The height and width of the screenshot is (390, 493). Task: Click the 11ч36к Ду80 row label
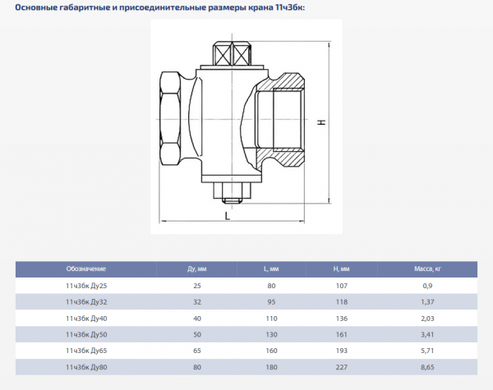[86, 368]
